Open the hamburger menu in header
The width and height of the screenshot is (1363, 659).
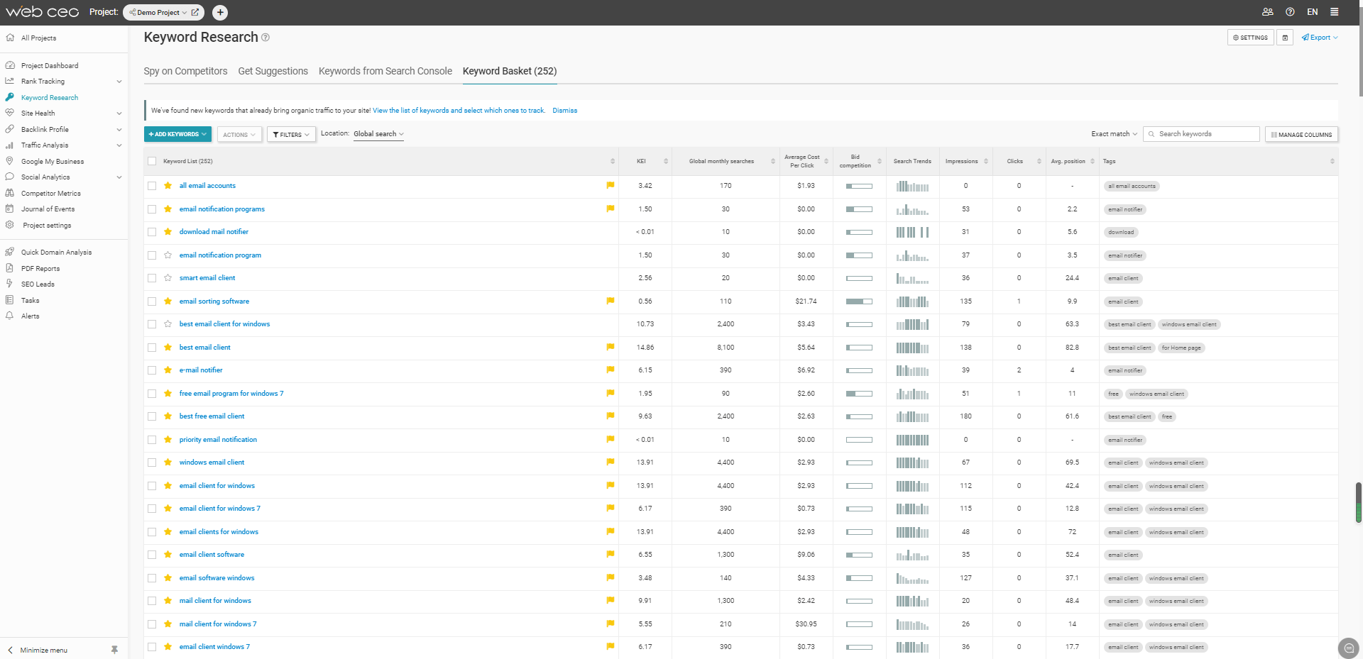click(1335, 12)
